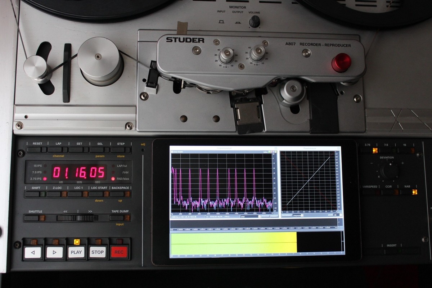432x288 pixels.
Task: Hit the STOP transport button
Action: coord(97,252)
